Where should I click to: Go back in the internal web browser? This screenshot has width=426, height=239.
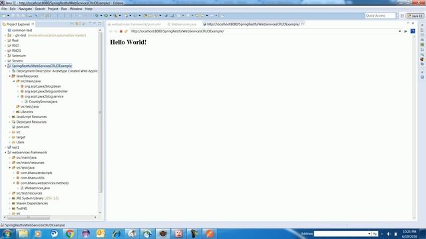coord(110,31)
